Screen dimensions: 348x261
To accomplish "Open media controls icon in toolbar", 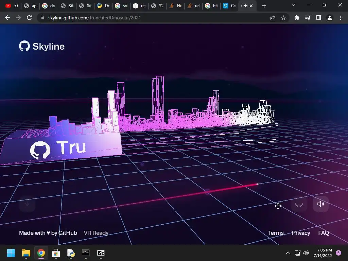I will point(308,18).
